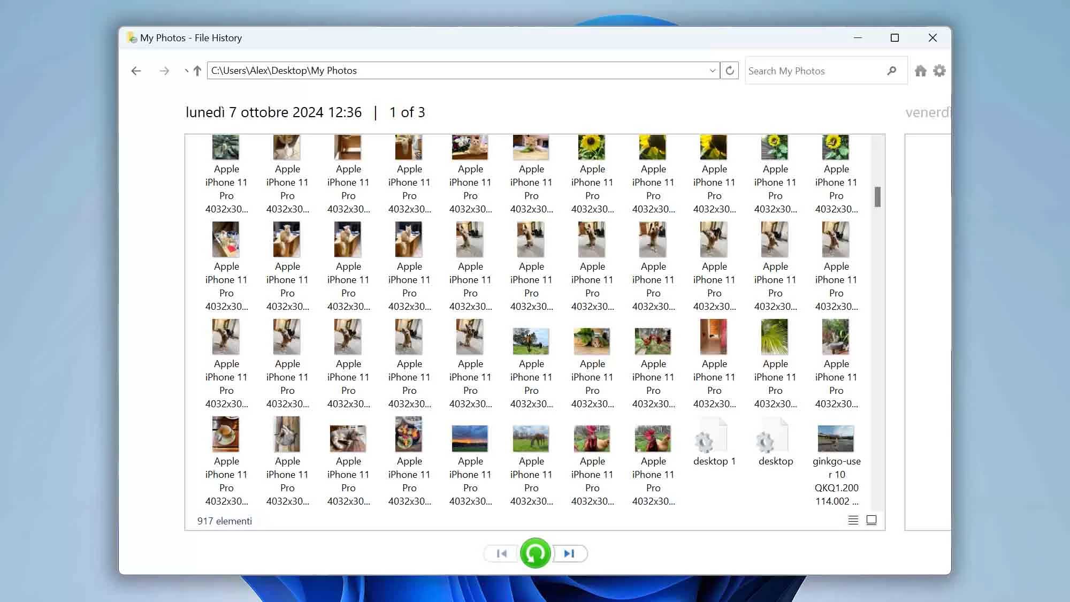Go to File History home

[920, 71]
